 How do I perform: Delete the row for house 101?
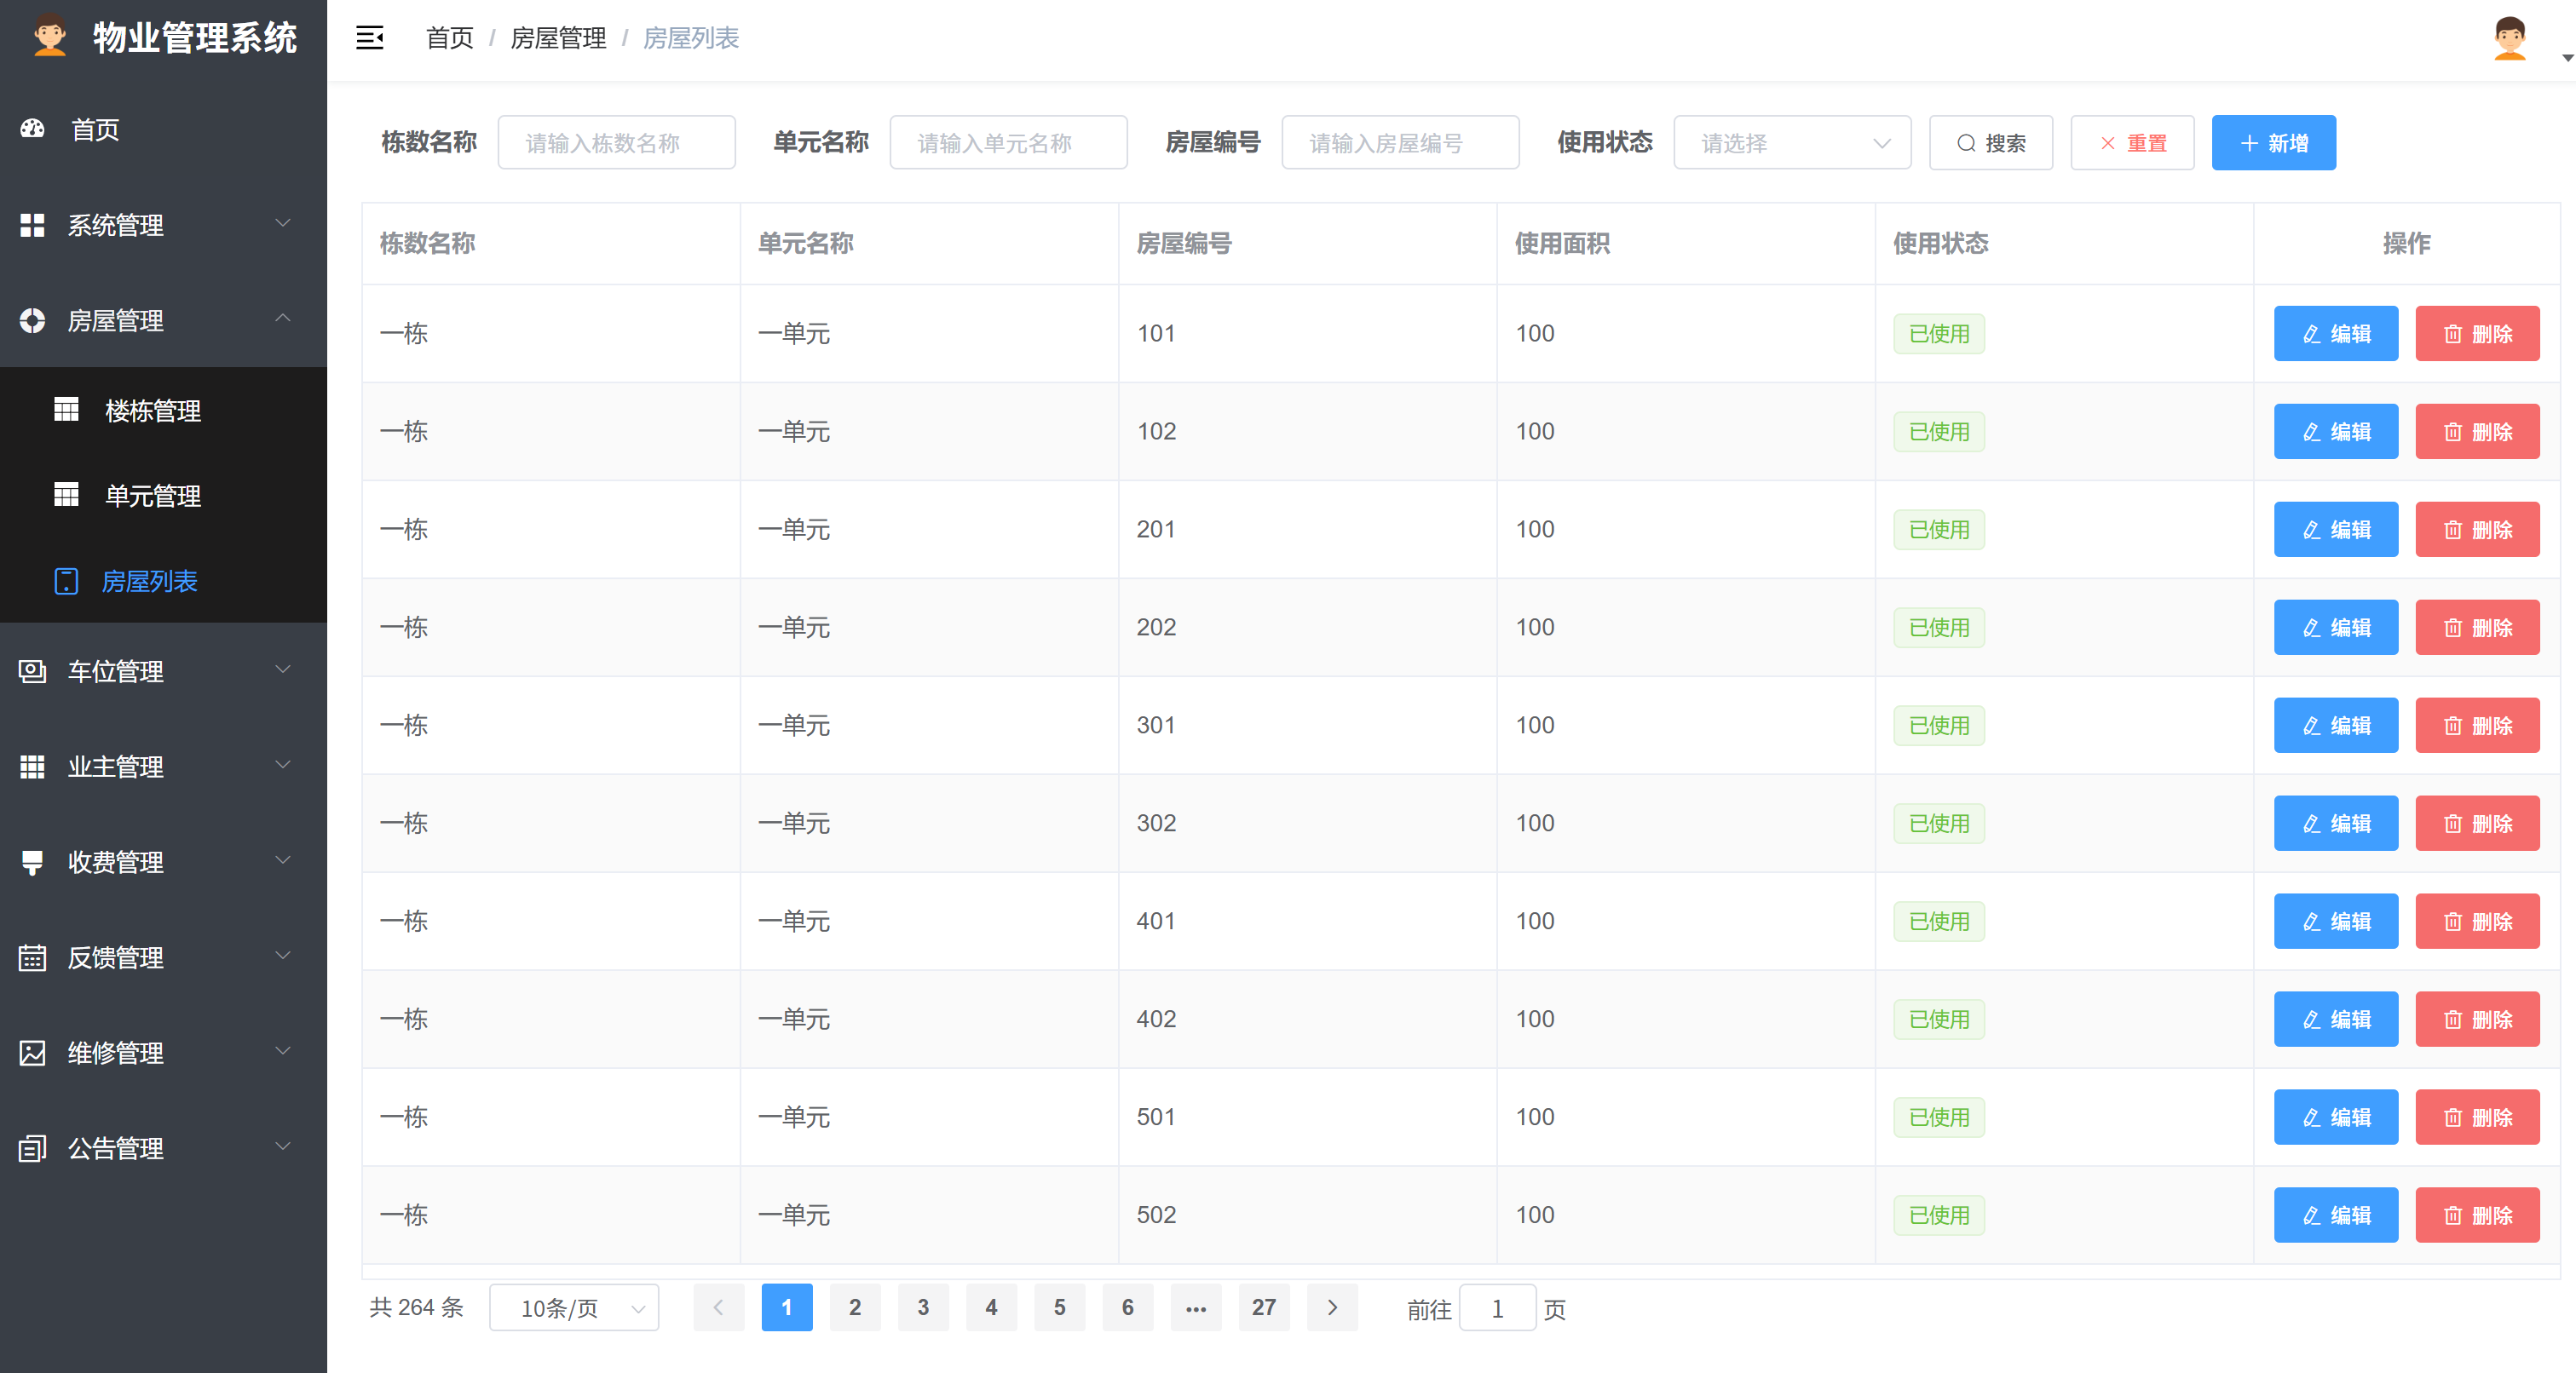click(2477, 334)
